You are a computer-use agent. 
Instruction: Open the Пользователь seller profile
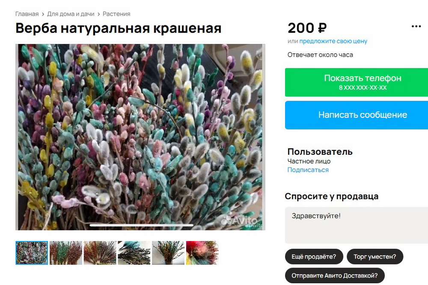[x=320, y=152]
